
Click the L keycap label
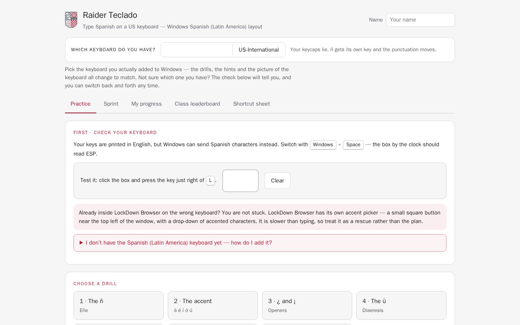click(x=210, y=180)
